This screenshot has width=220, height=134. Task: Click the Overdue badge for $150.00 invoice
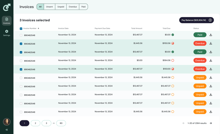pos(200,69)
